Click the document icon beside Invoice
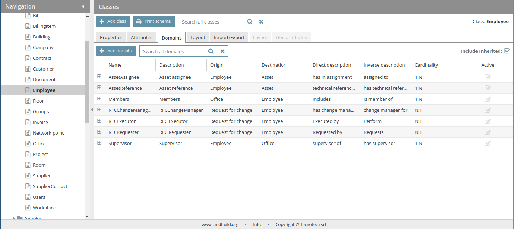 [x=28, y=122]
